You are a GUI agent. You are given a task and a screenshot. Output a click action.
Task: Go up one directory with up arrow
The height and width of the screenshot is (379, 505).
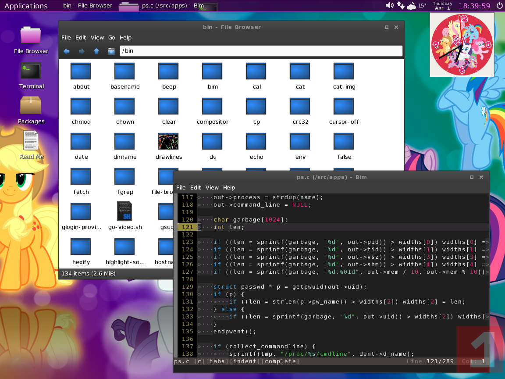pos(96,51)
